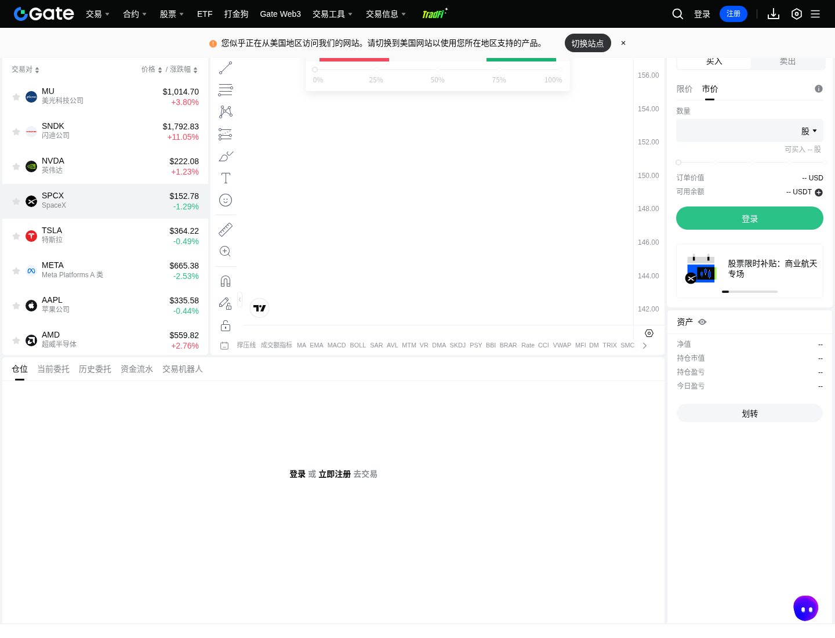
Task: Toggle asset visibility eye icon
Action: (702, 322)
